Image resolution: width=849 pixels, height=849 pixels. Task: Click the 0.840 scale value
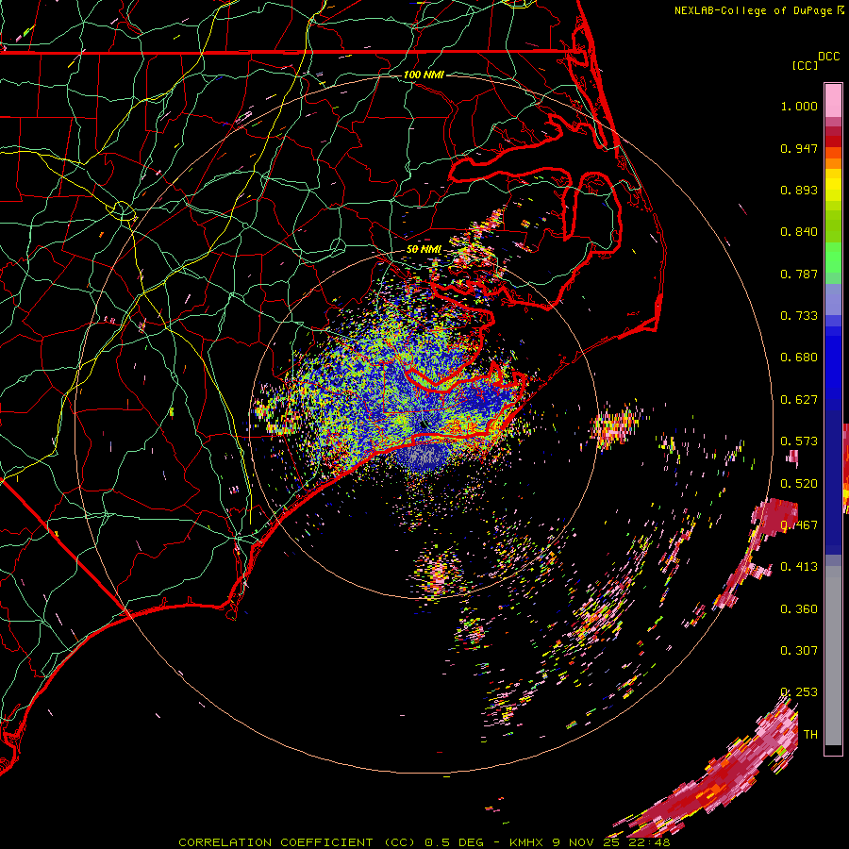pos(799,232)
